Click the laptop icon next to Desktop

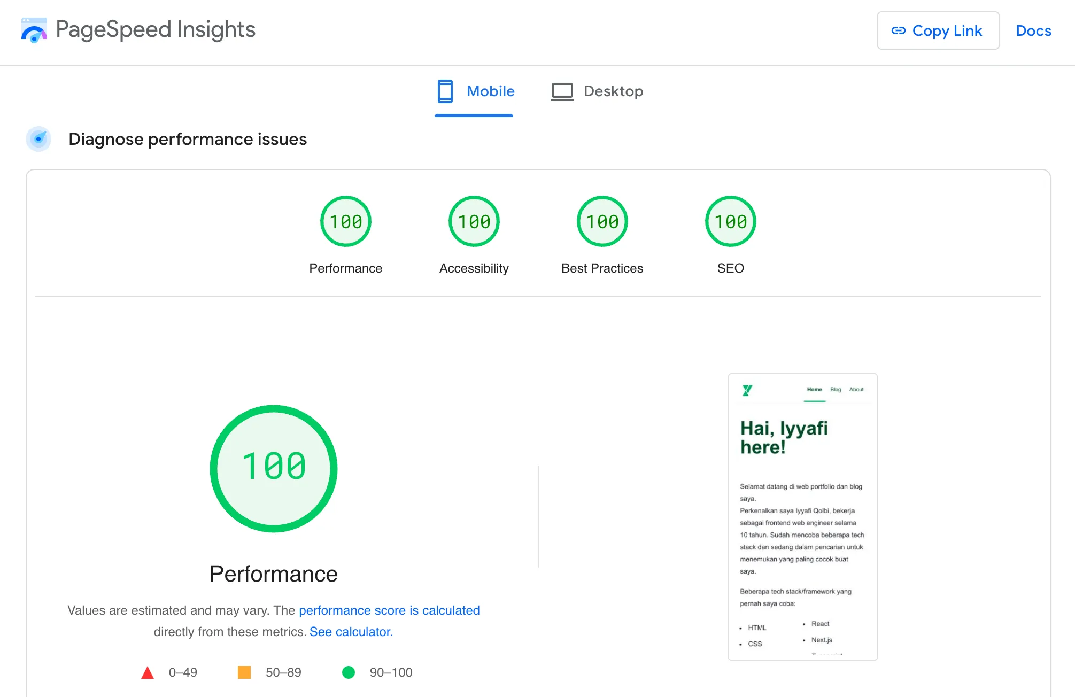click(561, 91)
